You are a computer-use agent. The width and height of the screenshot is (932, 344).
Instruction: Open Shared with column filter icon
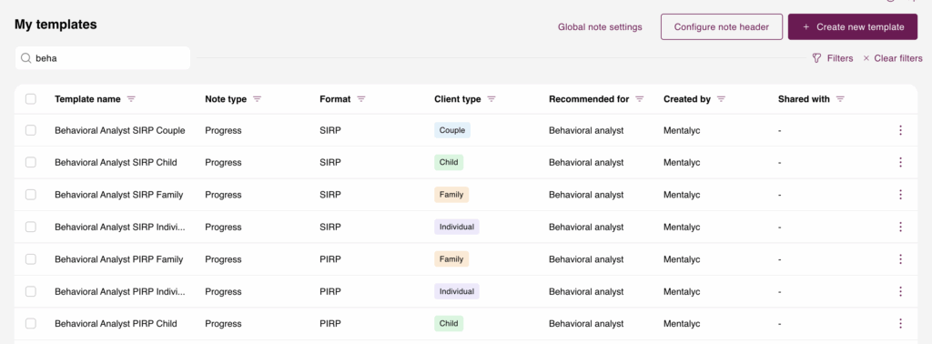[840, 99]
